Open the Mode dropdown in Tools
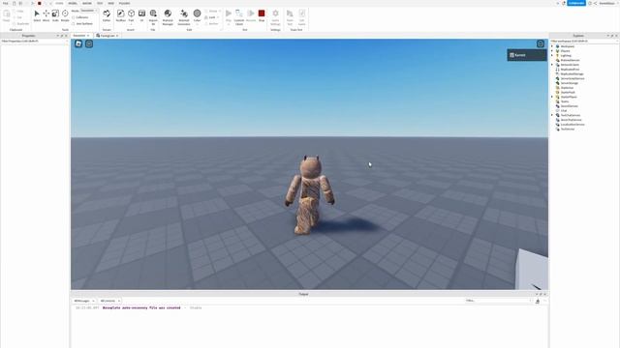Screen dimensions: 620x348 coord(89,11)
